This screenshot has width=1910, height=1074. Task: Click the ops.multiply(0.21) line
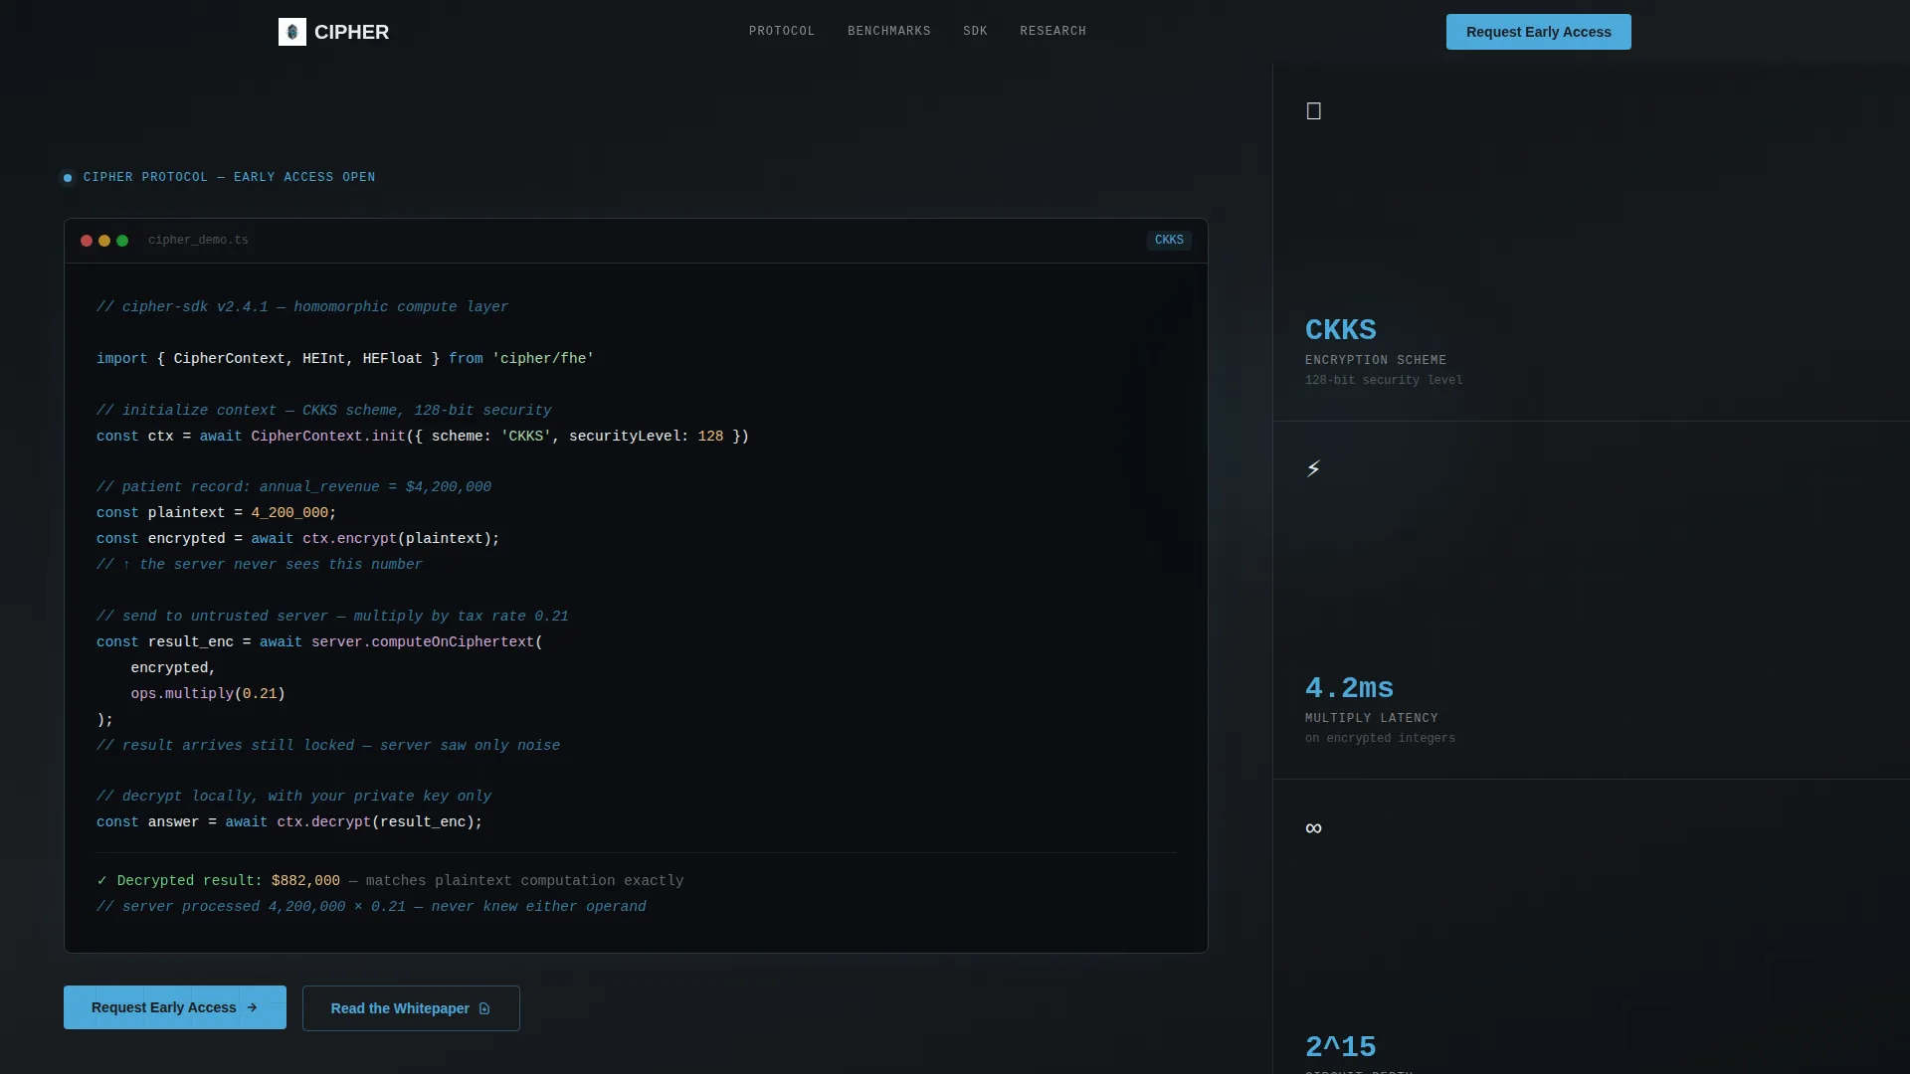pos(208,694)
